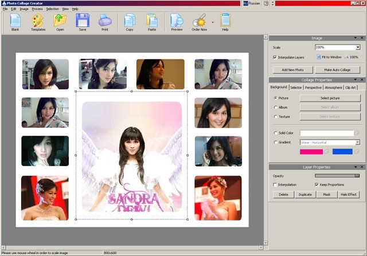Paste from clipboard icon

click(x=151, y=21)
